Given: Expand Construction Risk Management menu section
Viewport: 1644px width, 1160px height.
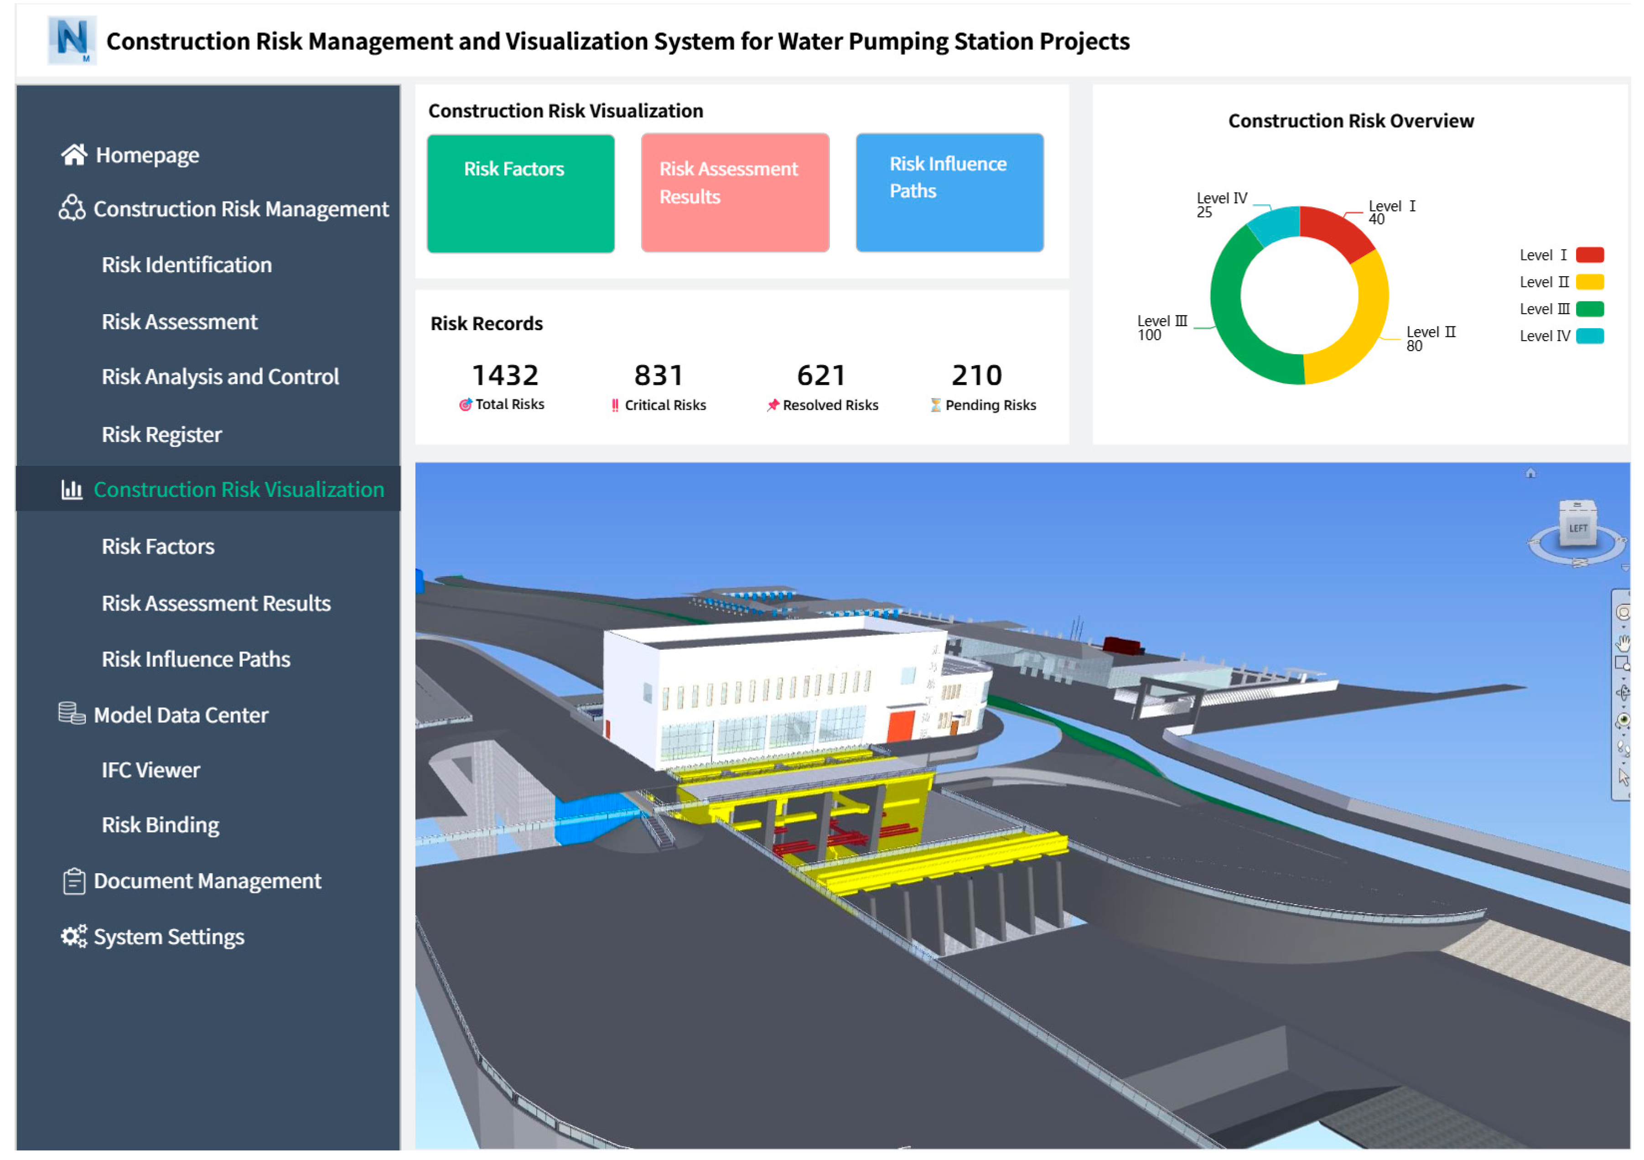Looking at the screenshot, I should pyautogui.click(x=241, y=209).
